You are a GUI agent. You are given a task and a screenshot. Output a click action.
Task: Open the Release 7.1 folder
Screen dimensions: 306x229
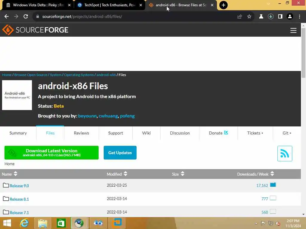(x=19, y=213)
